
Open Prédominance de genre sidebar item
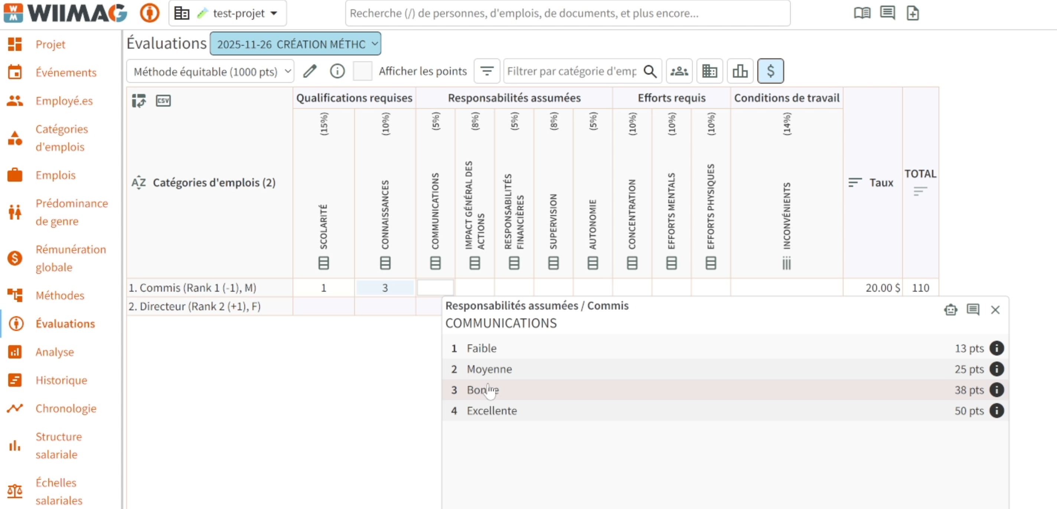coord(72,212)
